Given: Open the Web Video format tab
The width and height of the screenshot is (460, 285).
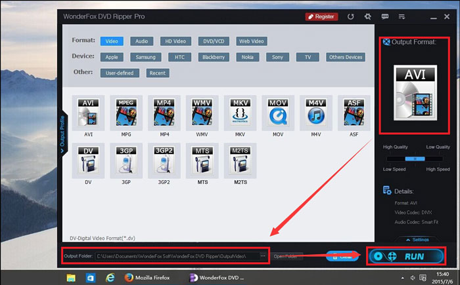Looking at the screenshot, I should (x=252, y=41).
